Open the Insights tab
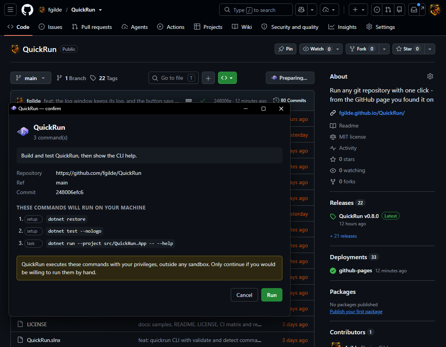This screenshot has height=347, width=446. click(343, 27)
